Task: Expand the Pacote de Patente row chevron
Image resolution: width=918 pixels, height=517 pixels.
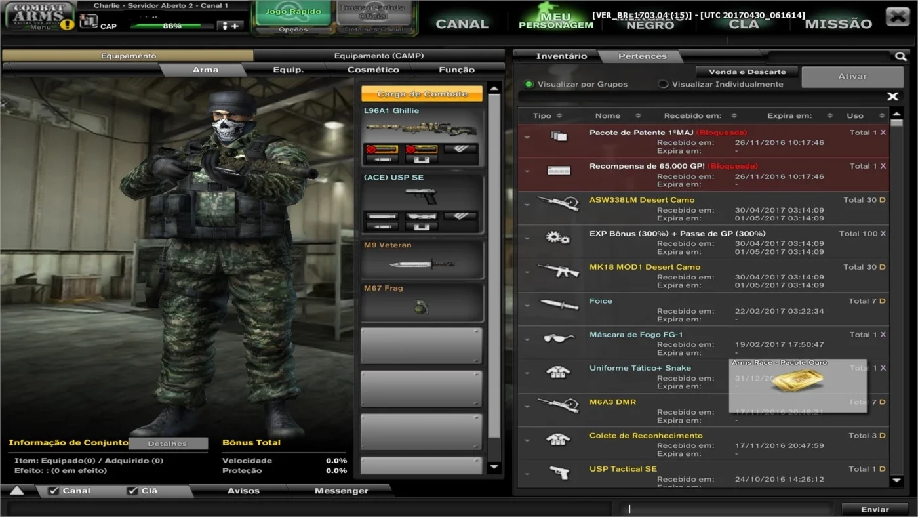Action: 527,137
